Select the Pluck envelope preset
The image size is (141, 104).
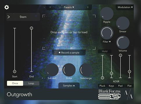point(102,86)
